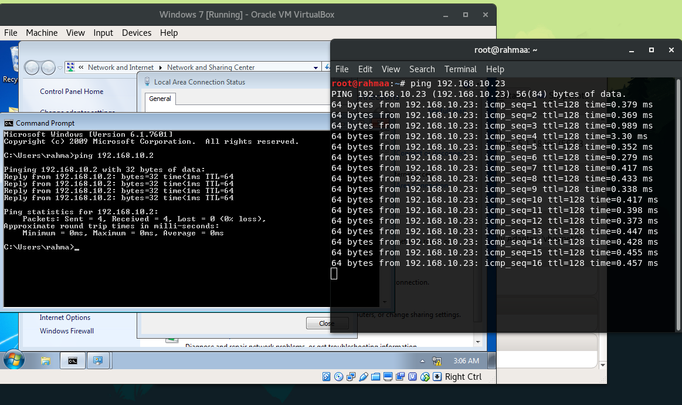Click the back arrow in Control Panel window
Screen dimensions: 682x405
(32, 67)
